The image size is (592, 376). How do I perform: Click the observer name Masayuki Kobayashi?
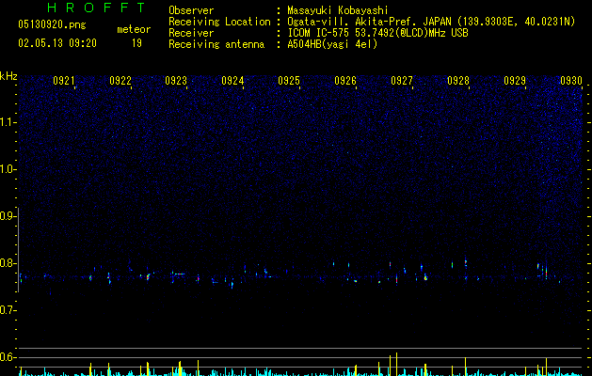coord(338,10)
